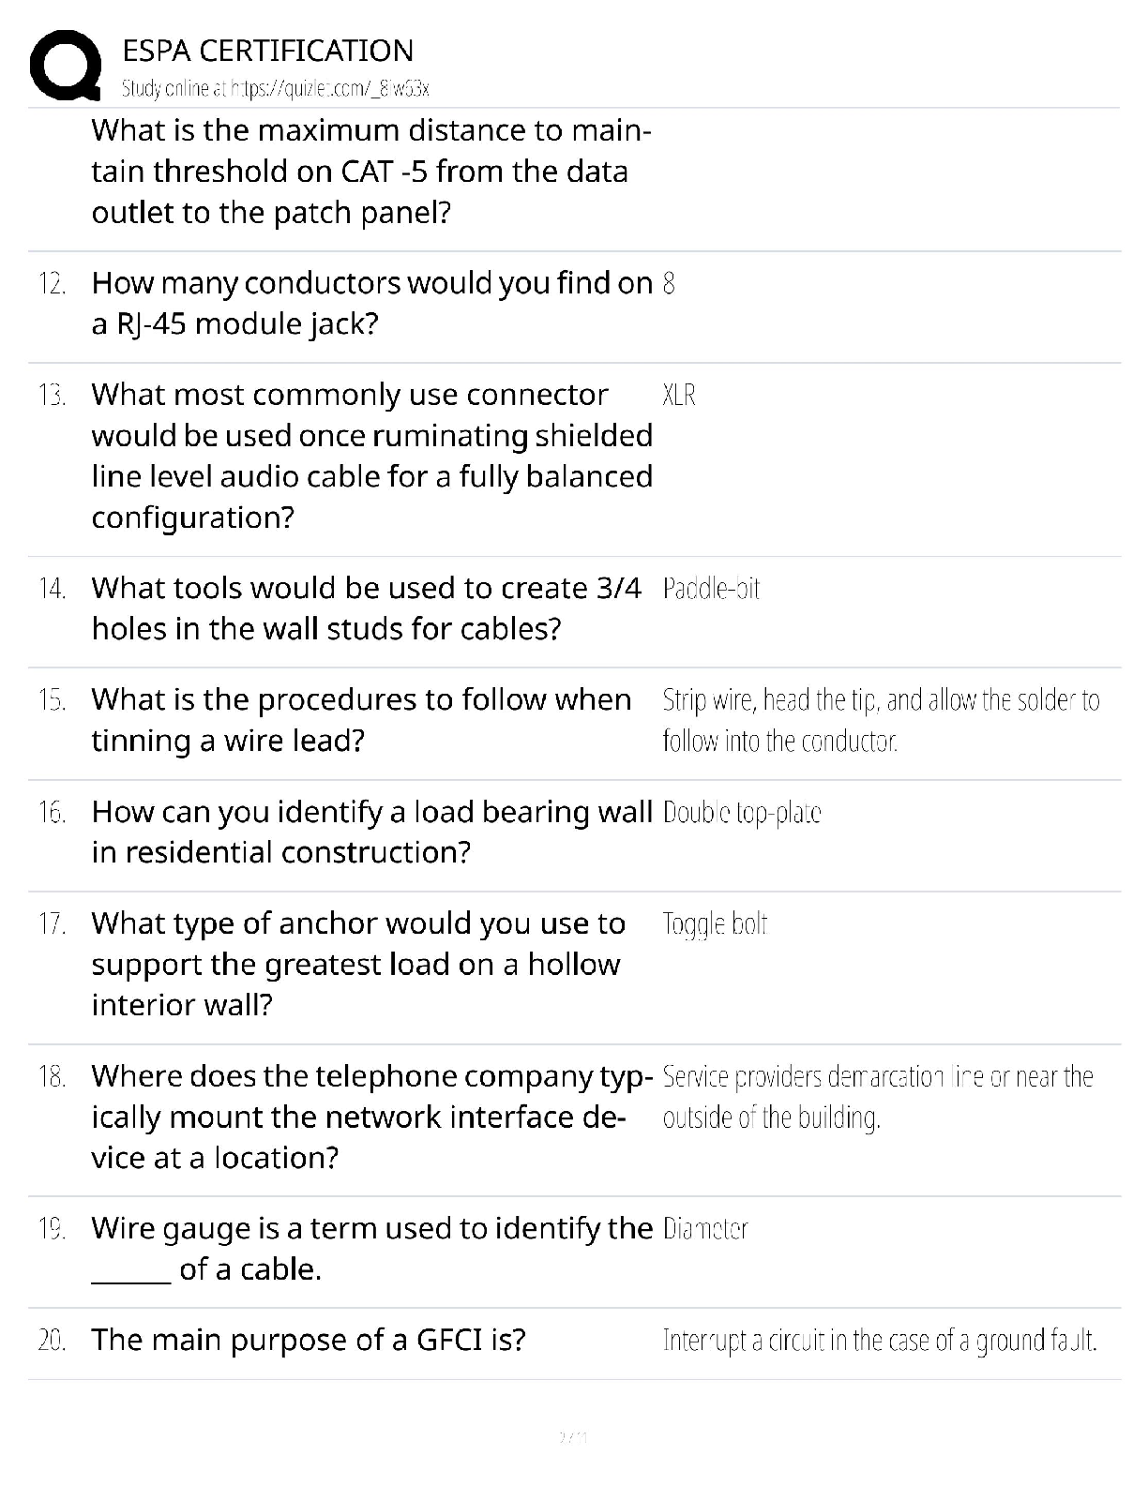Select the load bearing wall question
This screenshot has height=1485, width=1148.
pyautogui.click(x=370, y=832)
